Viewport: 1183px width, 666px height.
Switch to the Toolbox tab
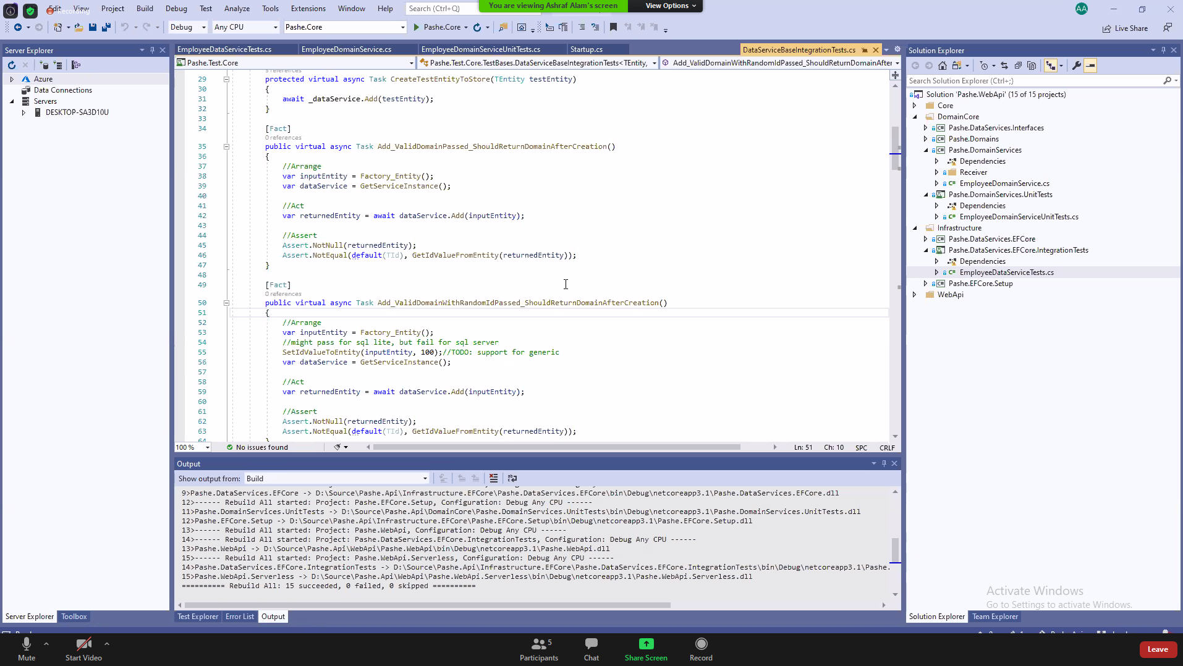[74, 617]
